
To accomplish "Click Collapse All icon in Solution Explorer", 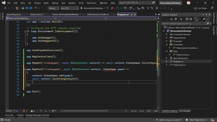I will 187,19.
